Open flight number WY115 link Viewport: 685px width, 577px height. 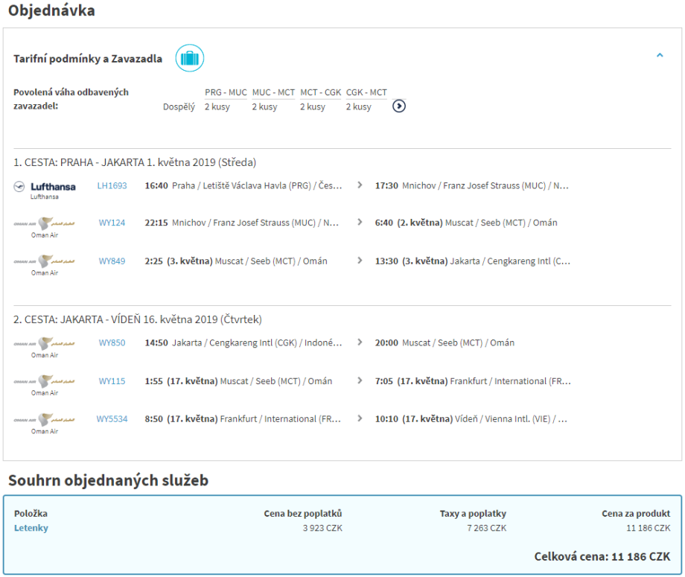tap(112, 381)
